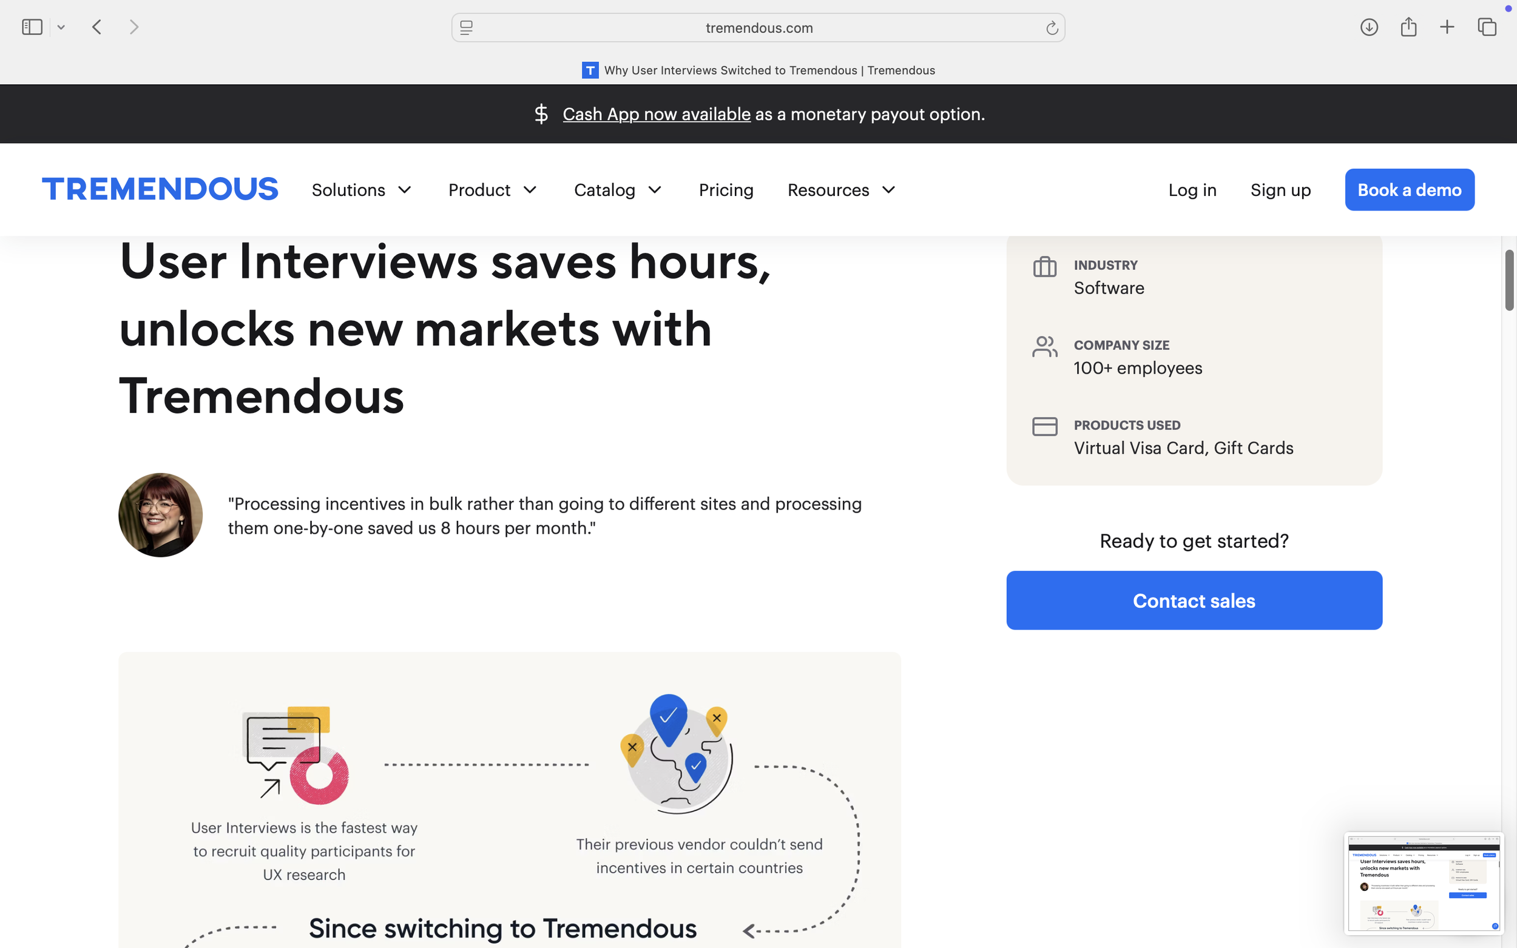Image resolution: width=1517 pixels, height=948 pixels.
Task: Select the Why User Interviews Switched tab
Action: pos(758,70)
